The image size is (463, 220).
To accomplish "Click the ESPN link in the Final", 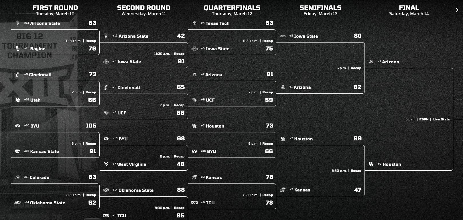I will [424, 119].
